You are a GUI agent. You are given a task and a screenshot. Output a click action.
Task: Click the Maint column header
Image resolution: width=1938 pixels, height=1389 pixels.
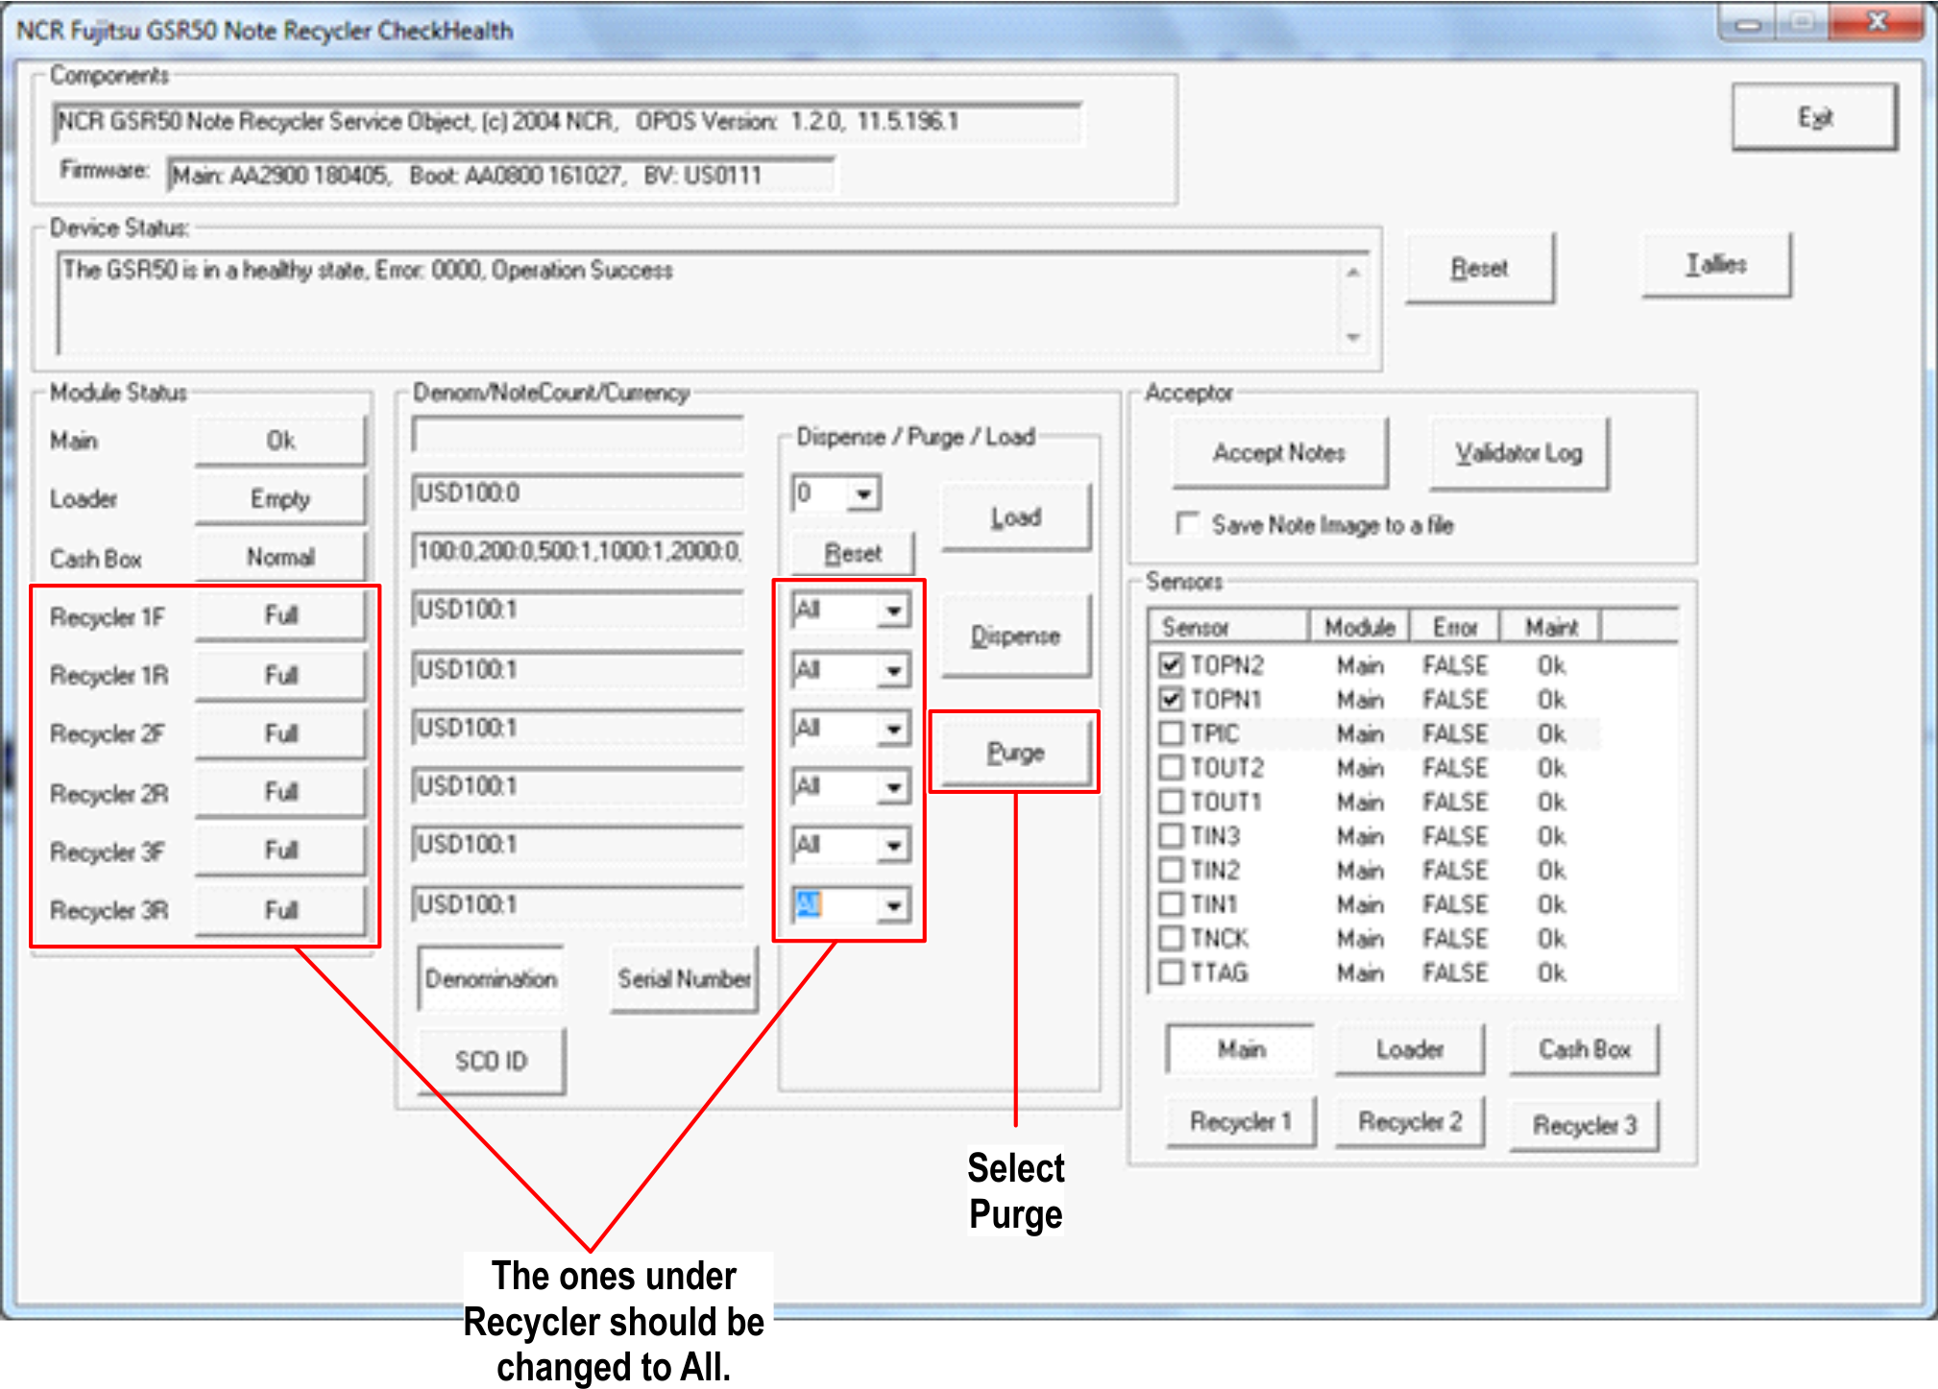(x=1551, y=627)
